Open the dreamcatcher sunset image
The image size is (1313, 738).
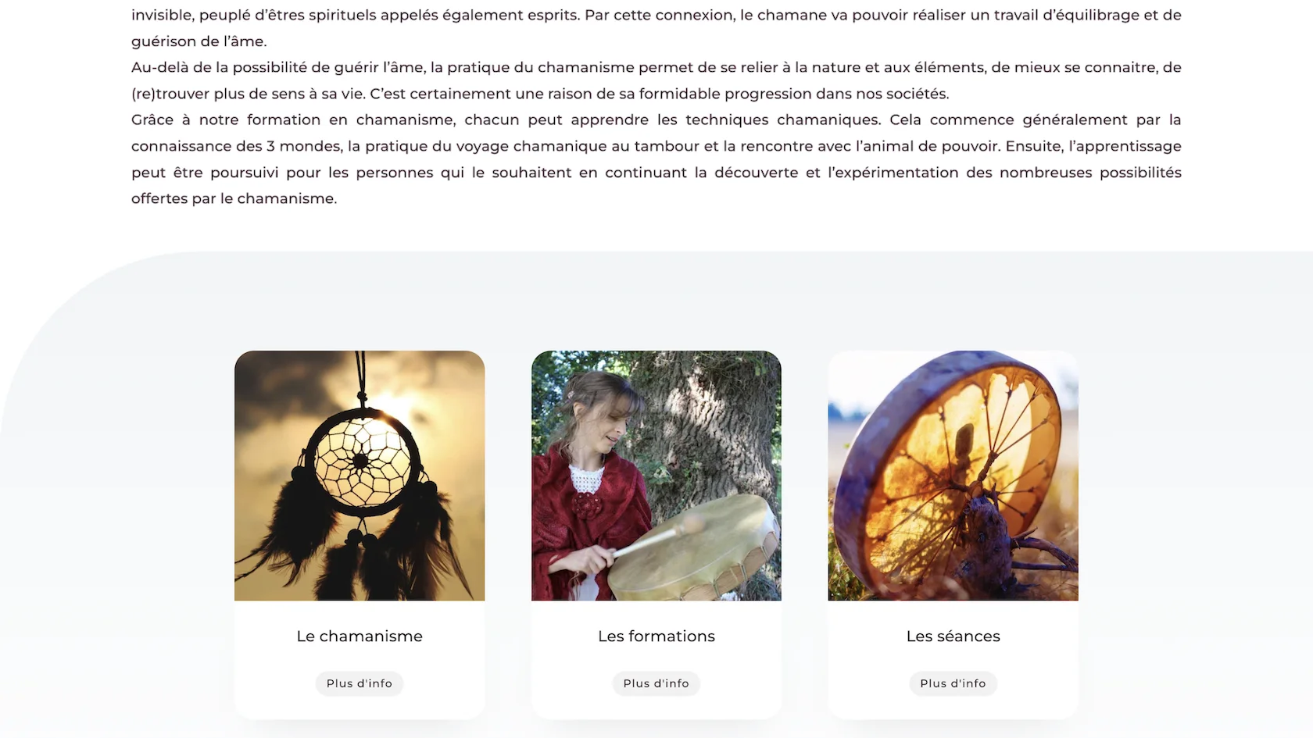(360, 476)
